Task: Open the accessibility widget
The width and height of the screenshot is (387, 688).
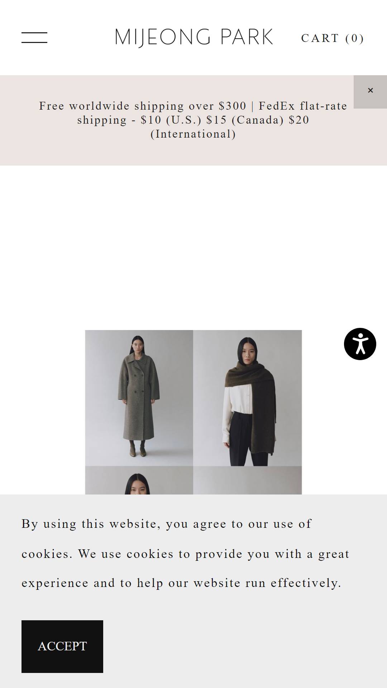Action: (x=360, y=344)
